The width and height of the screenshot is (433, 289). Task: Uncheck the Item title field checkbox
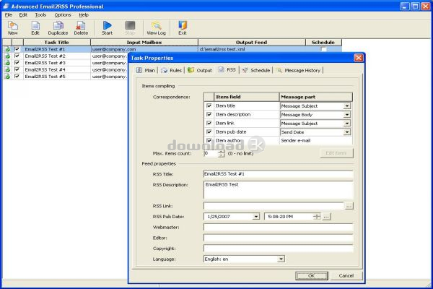(209, 105)
